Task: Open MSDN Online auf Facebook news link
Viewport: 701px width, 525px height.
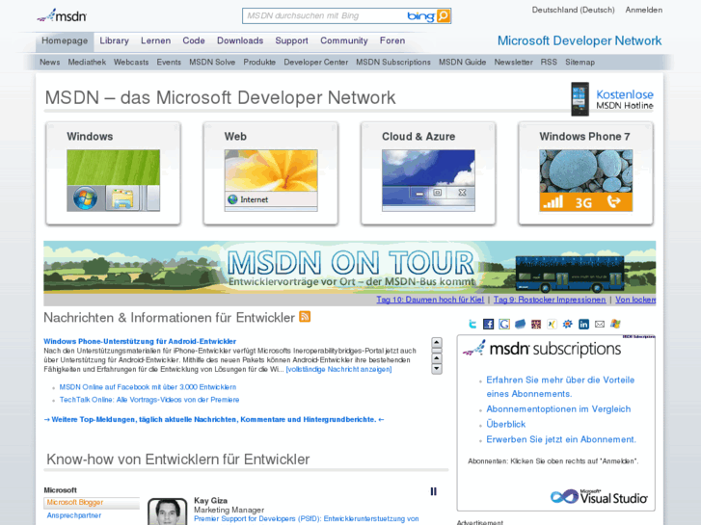Action: pos(148,387)
